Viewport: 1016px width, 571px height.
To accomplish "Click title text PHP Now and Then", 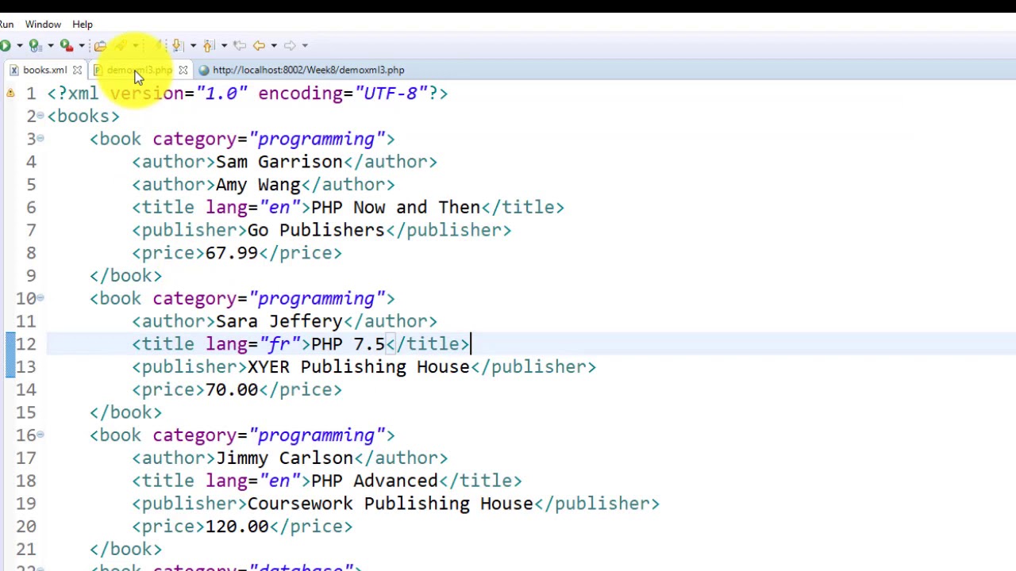I will click(x=395, y=207).
